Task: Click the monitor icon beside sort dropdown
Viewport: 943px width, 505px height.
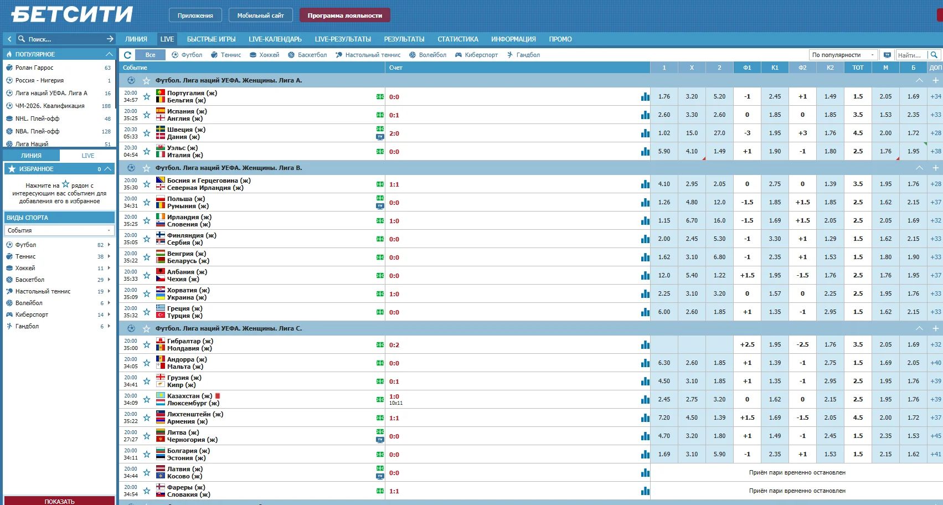Action: pyautogui.click(x=887, y=55)
